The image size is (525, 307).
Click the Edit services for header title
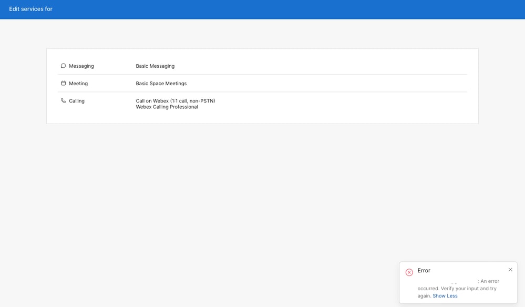point(31,9)
